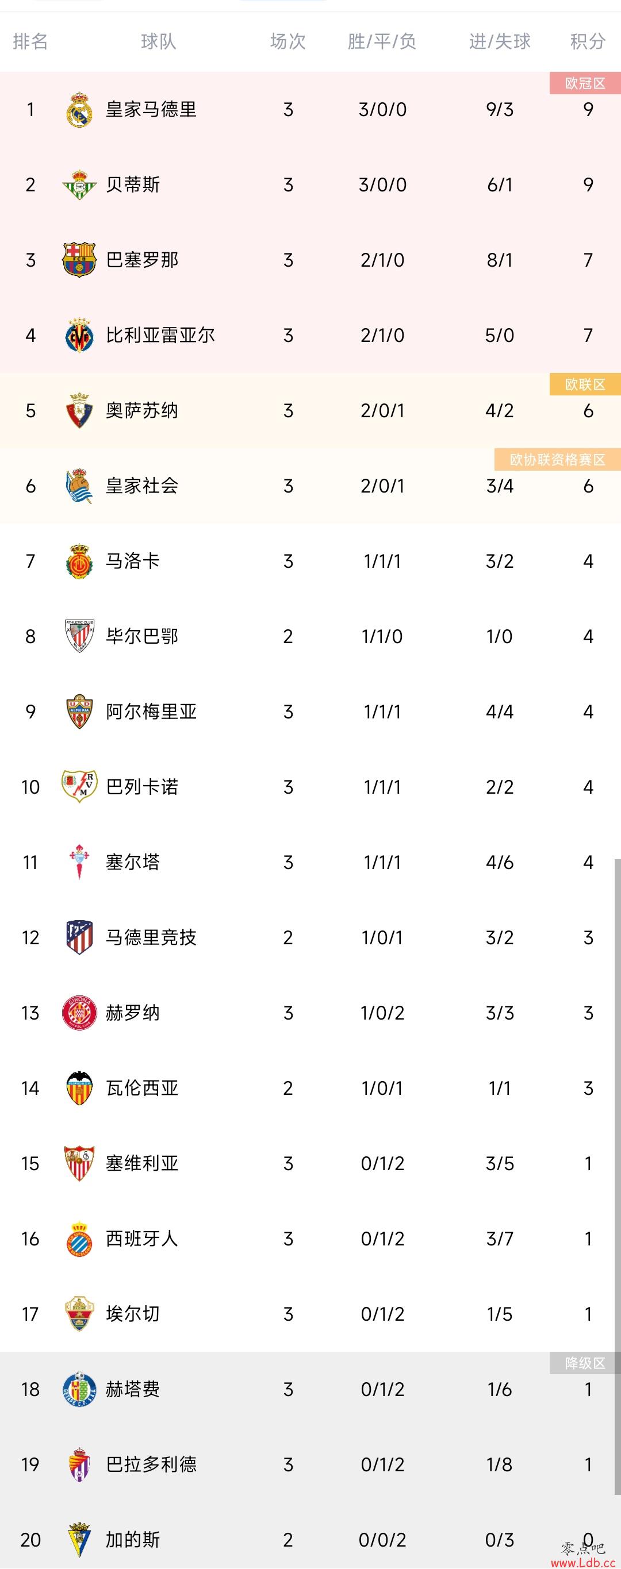The height and width of the screenshot is (1569, 621).
Task: Click the 降级区 zone label
Action: (585, 1363)
